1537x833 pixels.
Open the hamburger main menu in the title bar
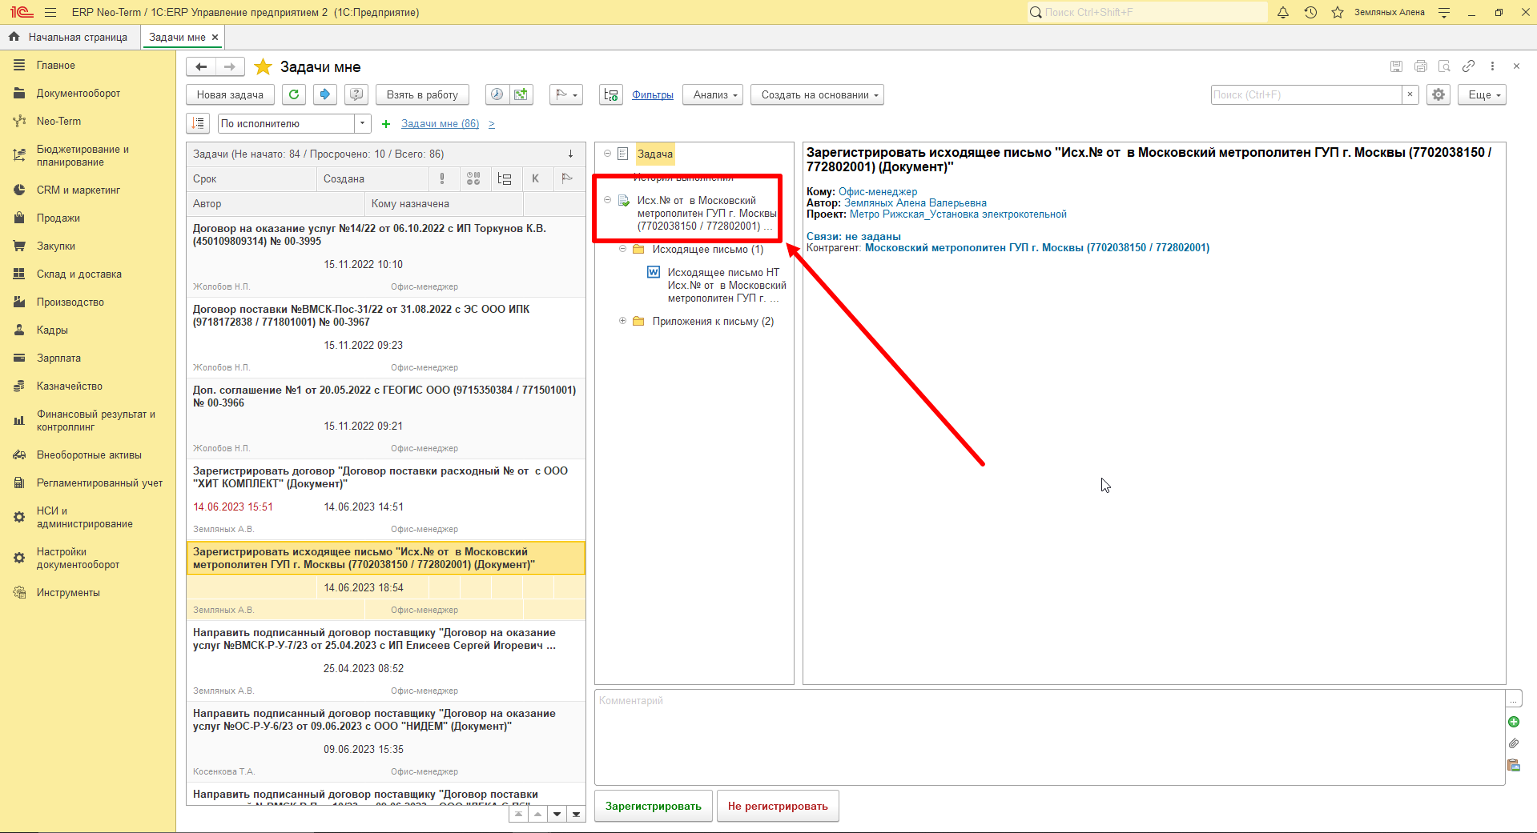click(x=50, y=12)
